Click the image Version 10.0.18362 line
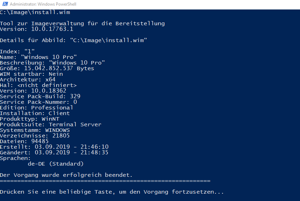 [33, 91]
